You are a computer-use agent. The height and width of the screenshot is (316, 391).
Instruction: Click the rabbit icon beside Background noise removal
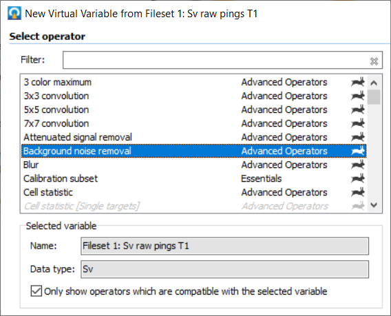click(x=358, y=151)
